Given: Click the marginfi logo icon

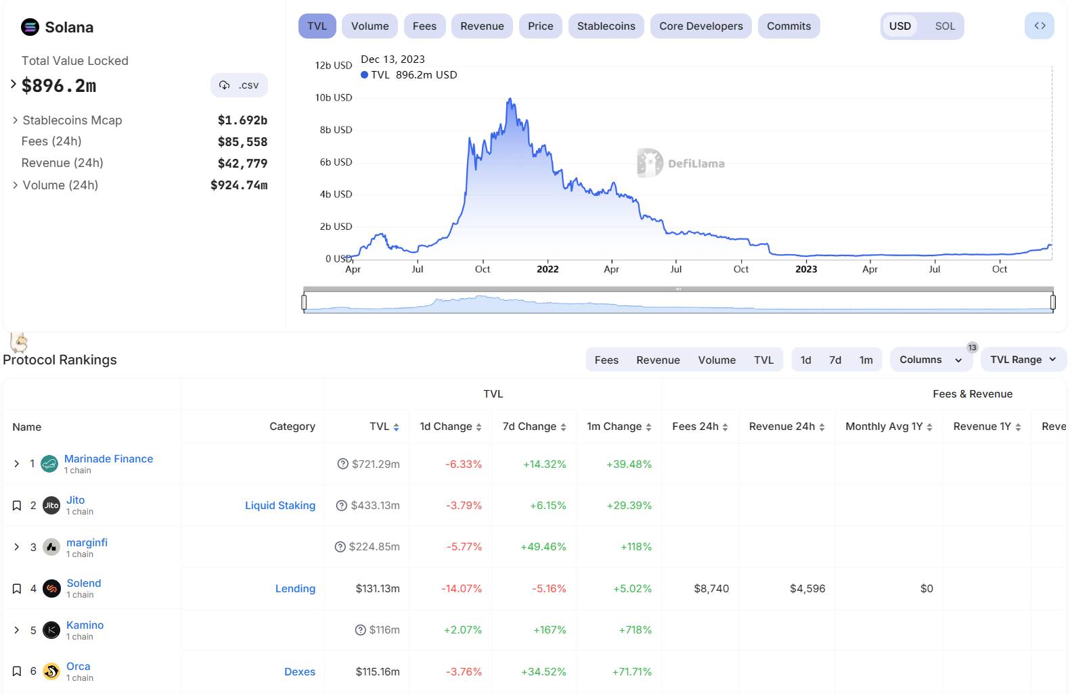Looking at the screenshot, I should pos(51,547).
